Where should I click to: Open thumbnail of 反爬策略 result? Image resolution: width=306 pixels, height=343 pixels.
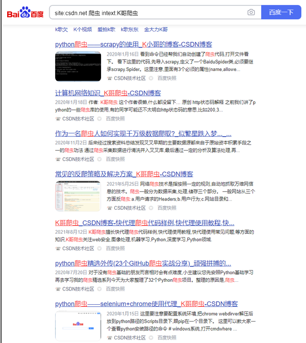78,196
